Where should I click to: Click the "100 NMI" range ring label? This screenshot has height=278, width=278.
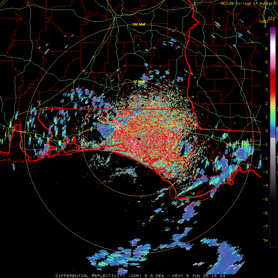(139, 24)
